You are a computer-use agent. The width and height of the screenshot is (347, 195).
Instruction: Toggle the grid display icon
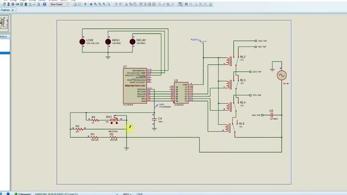pyautogui.click(x=79, y=4)
